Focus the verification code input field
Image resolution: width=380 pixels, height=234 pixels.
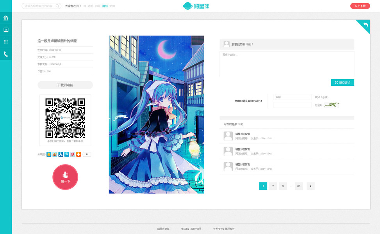coord(292,105)
